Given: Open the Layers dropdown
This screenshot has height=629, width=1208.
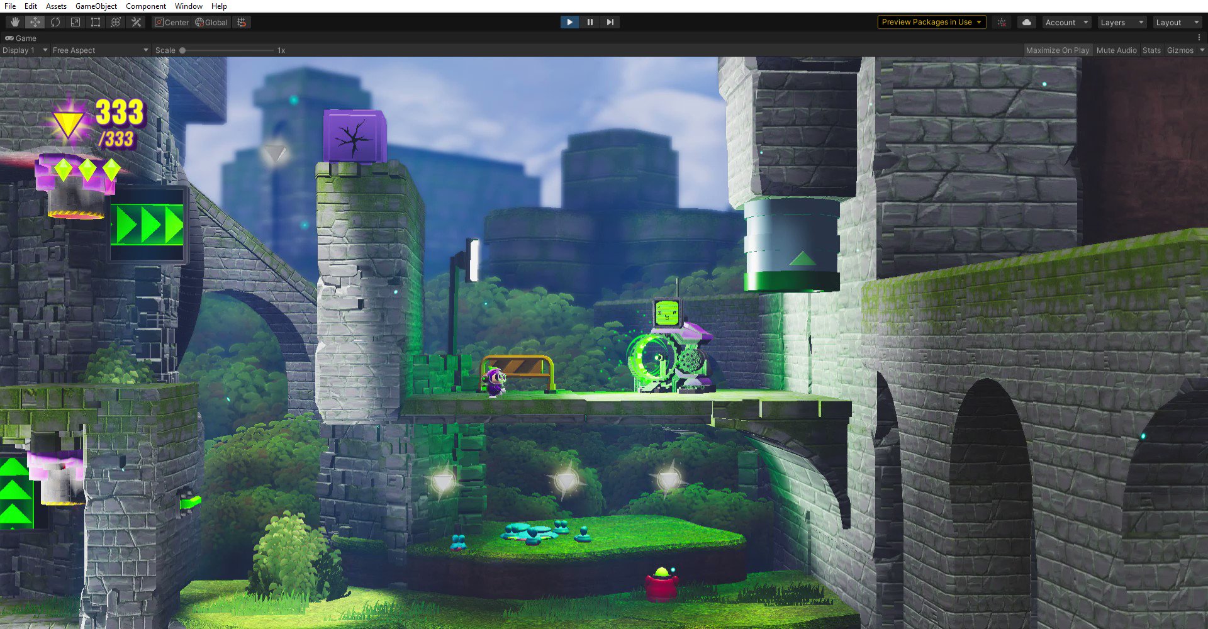Looking at the screenshot, I should point(1122,22).
